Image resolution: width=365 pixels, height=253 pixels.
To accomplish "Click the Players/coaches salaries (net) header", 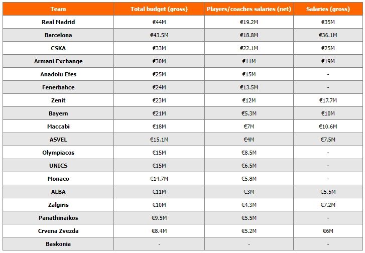I will click(249, 9).
